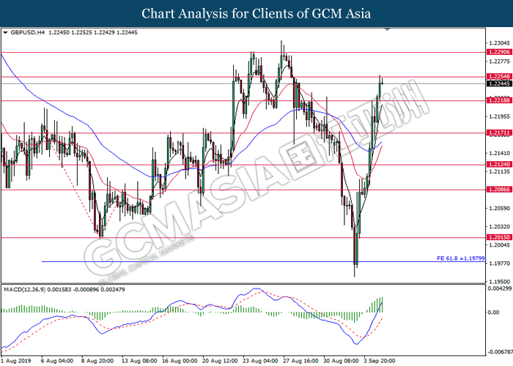Image resolution: width=513 pixels, height=366 pixels.
Task: Click the 0.00 MACD zero level value
Action: [x=493, y=313]
